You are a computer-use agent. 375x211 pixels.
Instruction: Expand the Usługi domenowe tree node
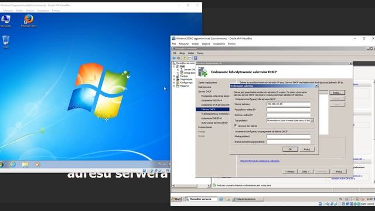178,73
